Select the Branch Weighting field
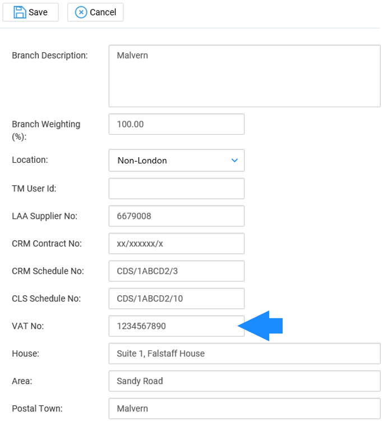Viewport: 383px width, 421px height. [x=177, y=124]
